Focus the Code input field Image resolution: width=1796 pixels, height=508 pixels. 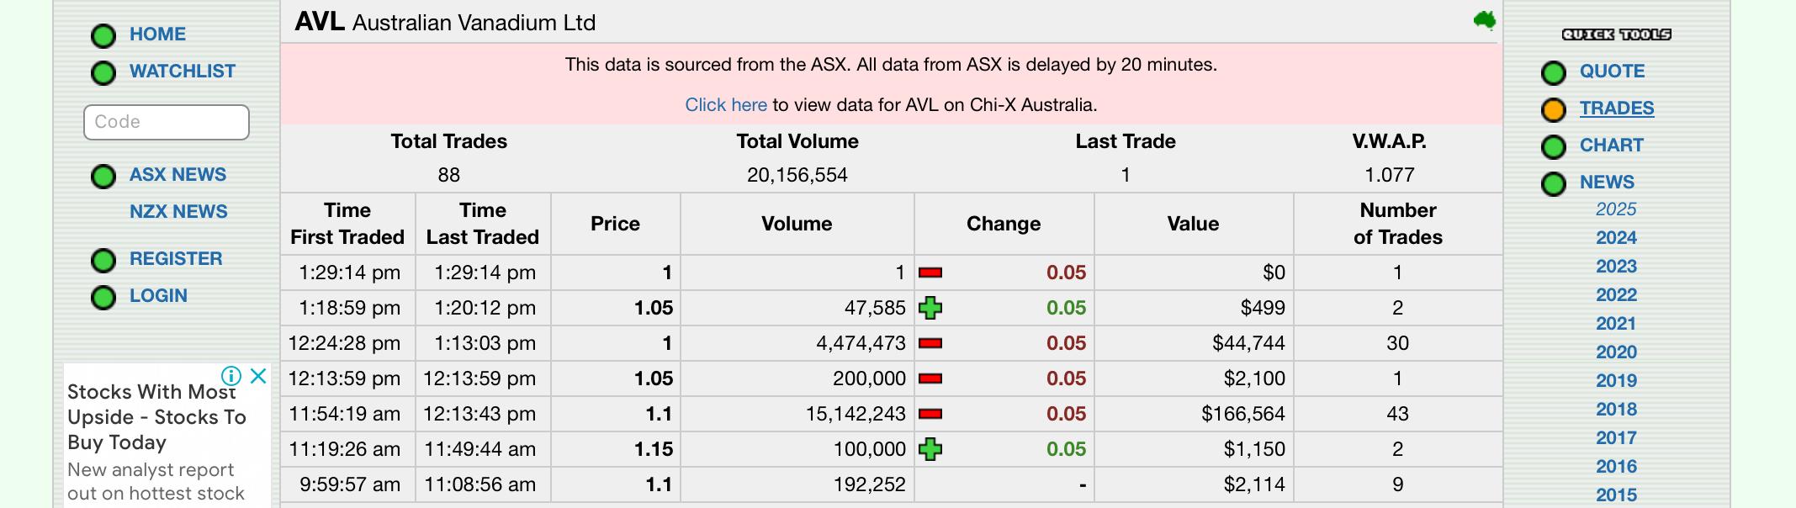coord(167,122)
